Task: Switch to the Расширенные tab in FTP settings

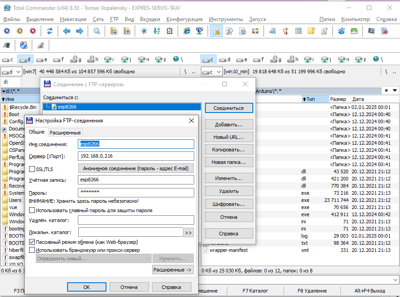Action: pos(65,132)
